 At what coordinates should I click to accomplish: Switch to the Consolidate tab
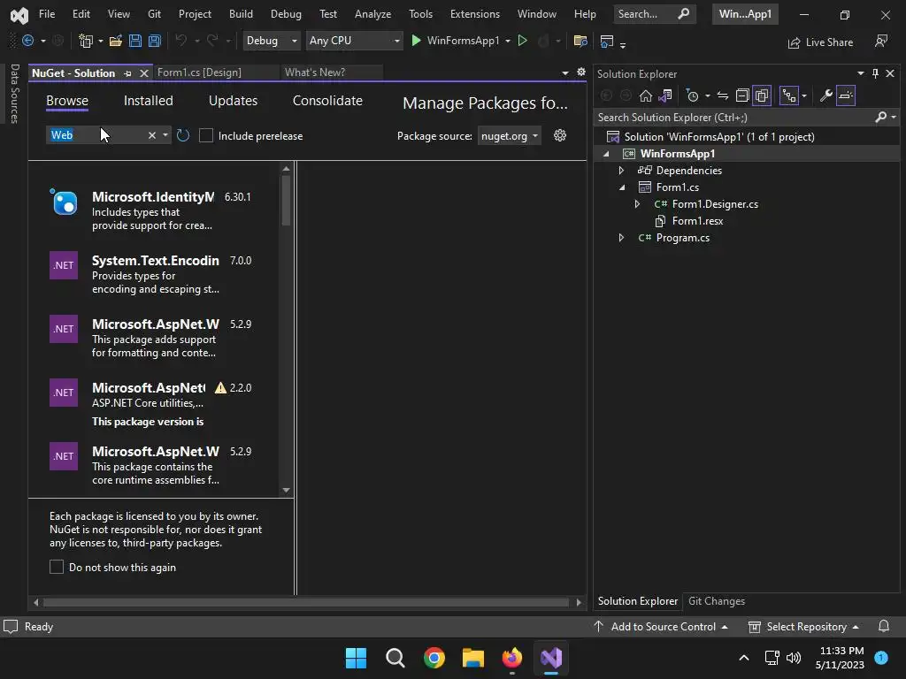[327, 101]
